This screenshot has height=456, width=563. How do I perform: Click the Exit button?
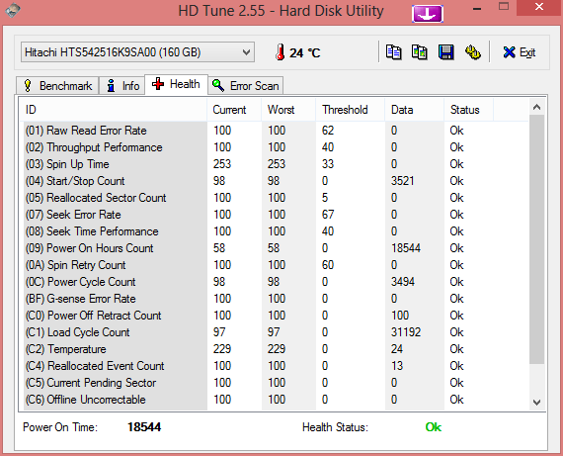tap(520, 52)
